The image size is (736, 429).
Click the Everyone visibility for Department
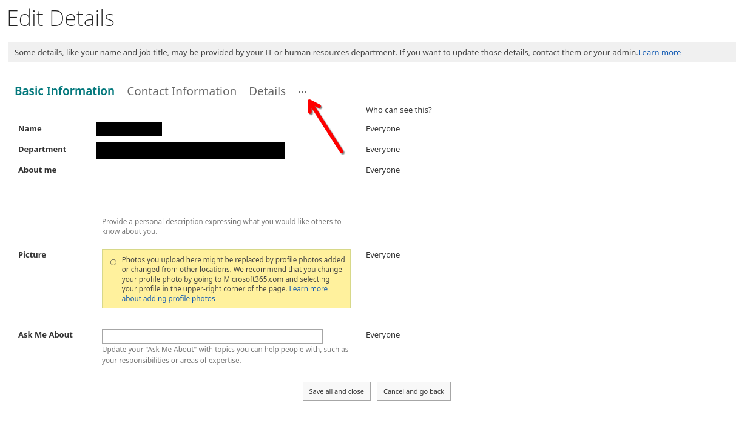383,150
